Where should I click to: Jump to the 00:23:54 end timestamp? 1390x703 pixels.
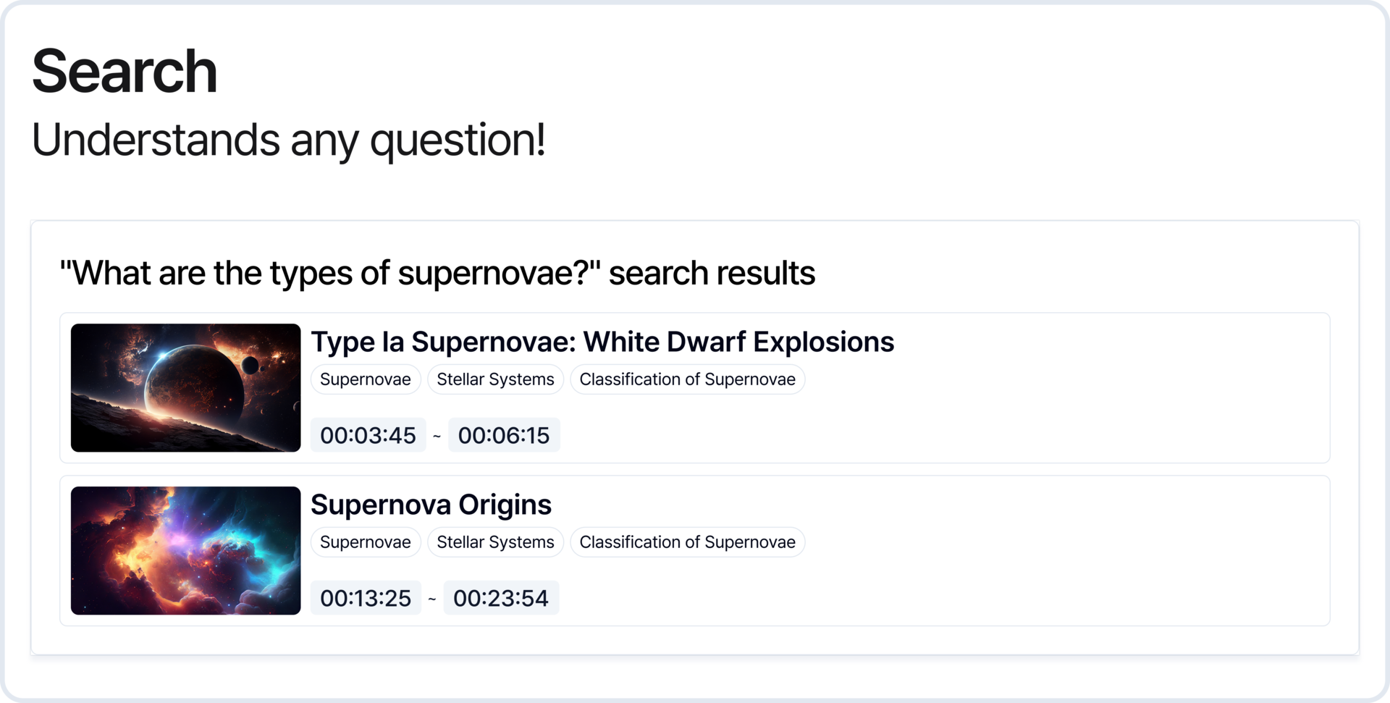[x=501, y=598]
